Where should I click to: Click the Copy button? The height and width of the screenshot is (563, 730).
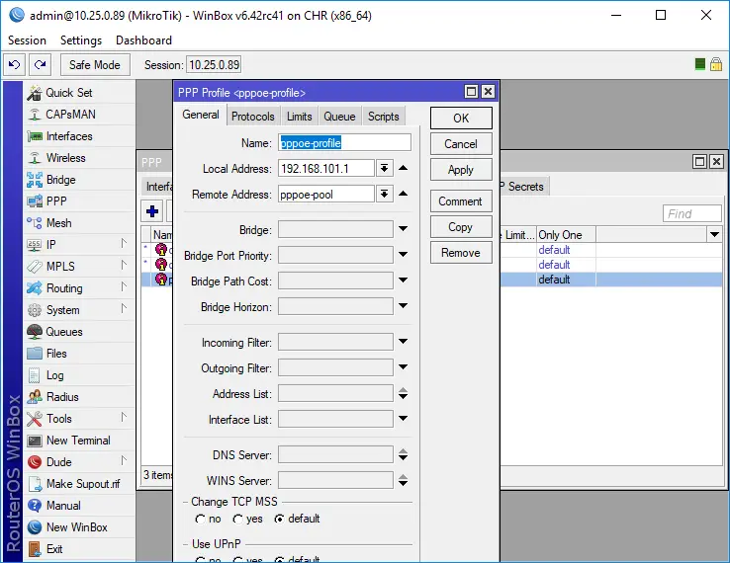[461, 227]
